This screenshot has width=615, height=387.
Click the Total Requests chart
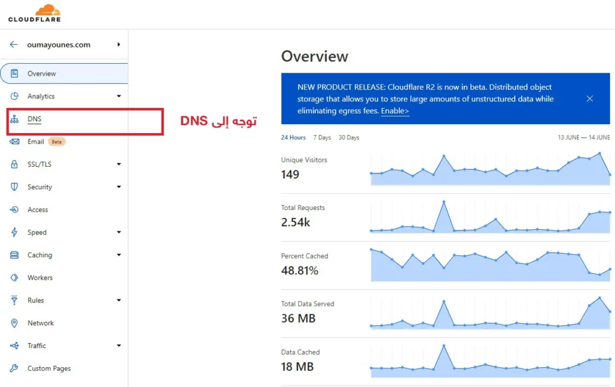tap(490, 217)
